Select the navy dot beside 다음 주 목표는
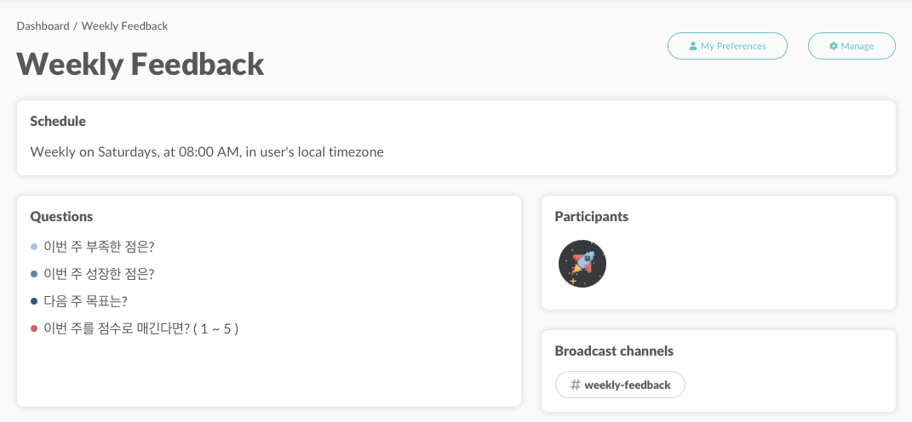 point(34,302)
